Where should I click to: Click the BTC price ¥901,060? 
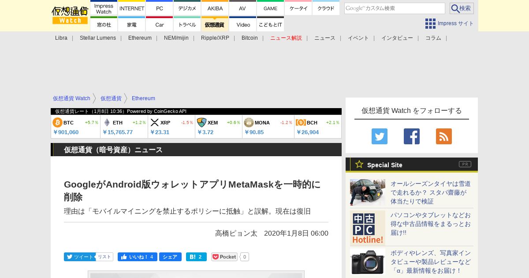[66, 132]
